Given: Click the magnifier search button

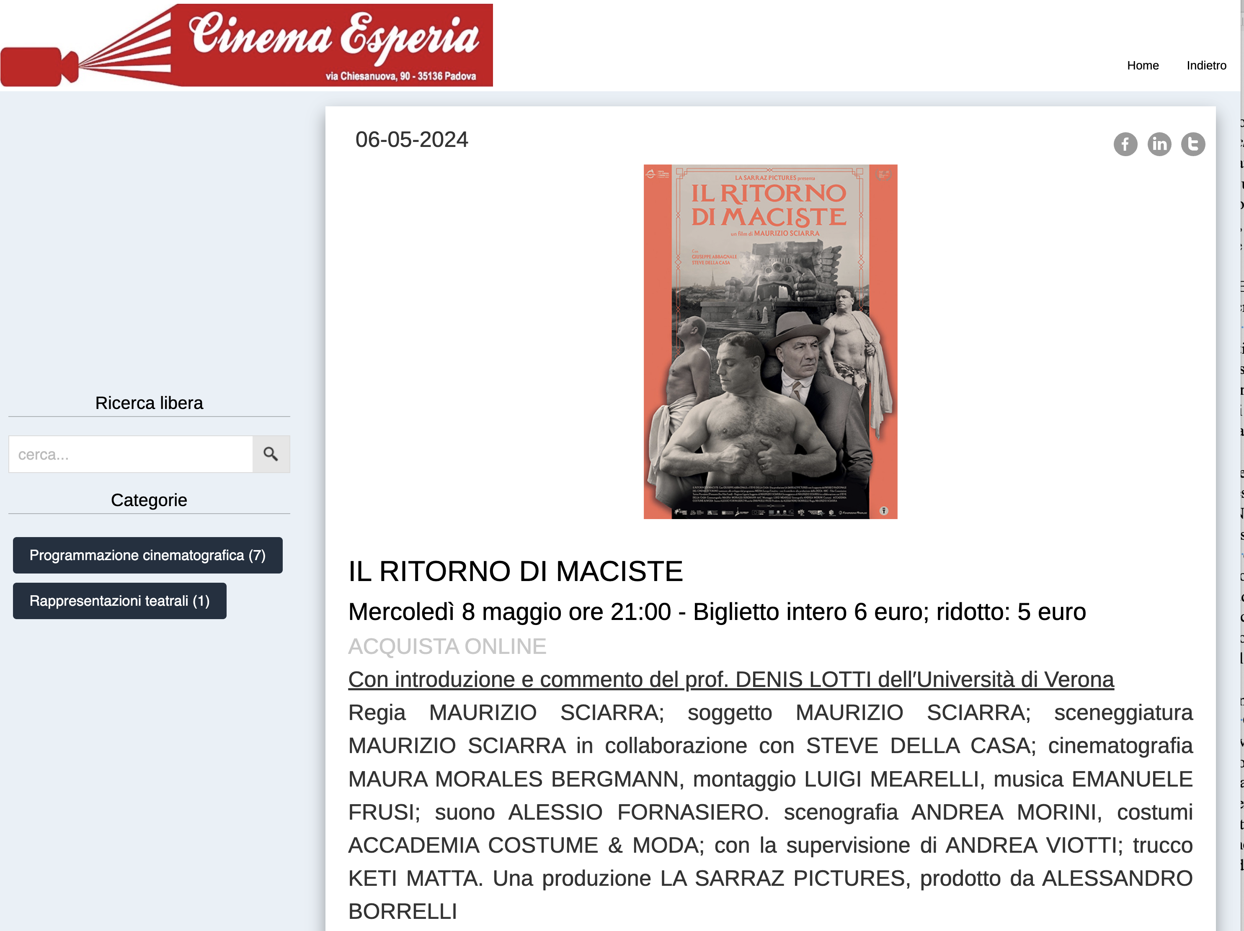Looking at the screenshot, I should coord(271,454).
